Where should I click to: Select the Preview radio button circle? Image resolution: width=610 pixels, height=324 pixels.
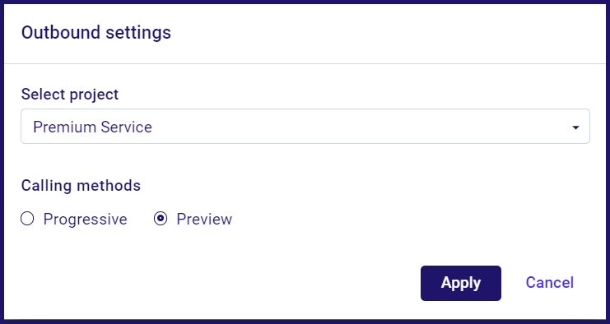[161, 219]
